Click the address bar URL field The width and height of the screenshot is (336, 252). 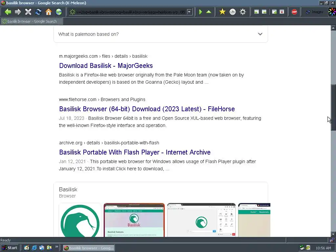[x=130, y=12]
